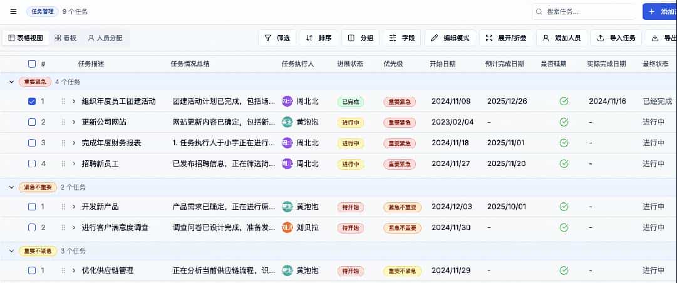This screenshot has height=283, width=677.
Task: Click 重要紧急 priority tag in 更新公司网站 row
Action: 400,123
